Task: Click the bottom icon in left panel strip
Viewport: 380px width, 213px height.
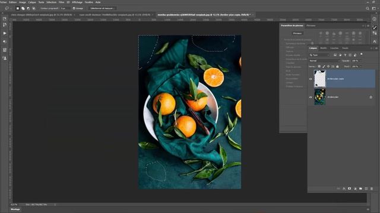Action: click(5, 58)
